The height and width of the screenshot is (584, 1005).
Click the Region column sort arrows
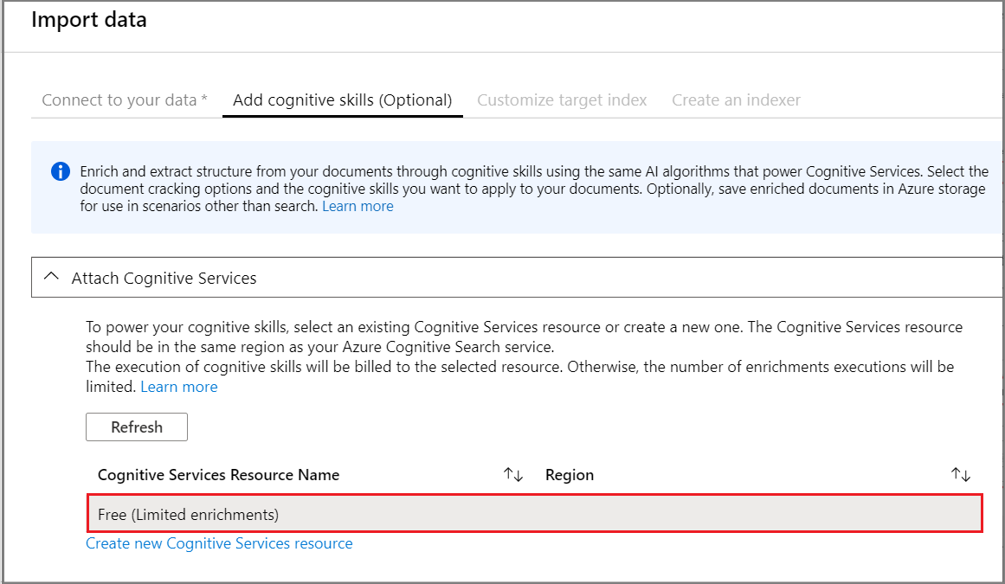[961, 475]
